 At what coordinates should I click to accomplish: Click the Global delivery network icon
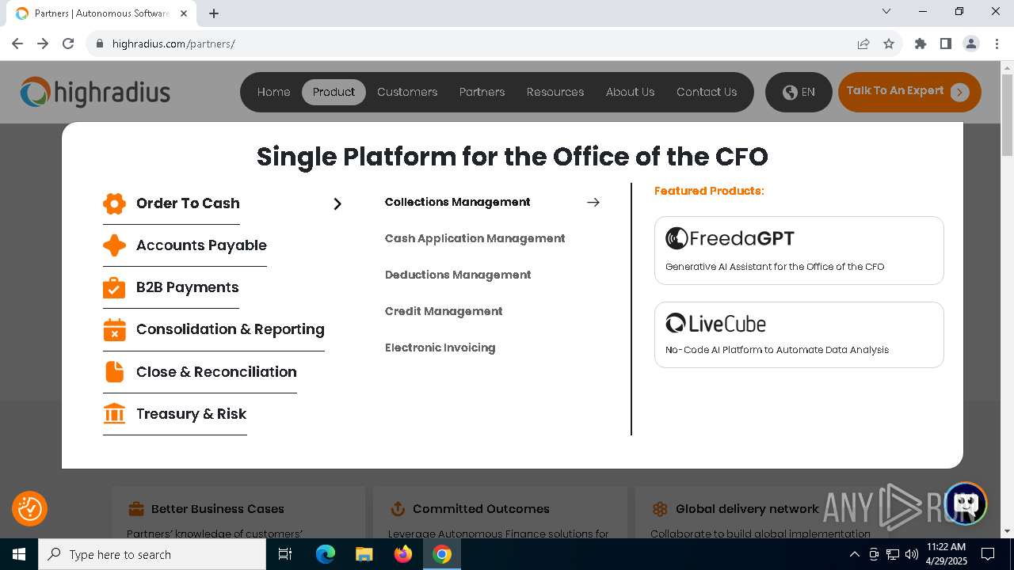coord(660,508)
